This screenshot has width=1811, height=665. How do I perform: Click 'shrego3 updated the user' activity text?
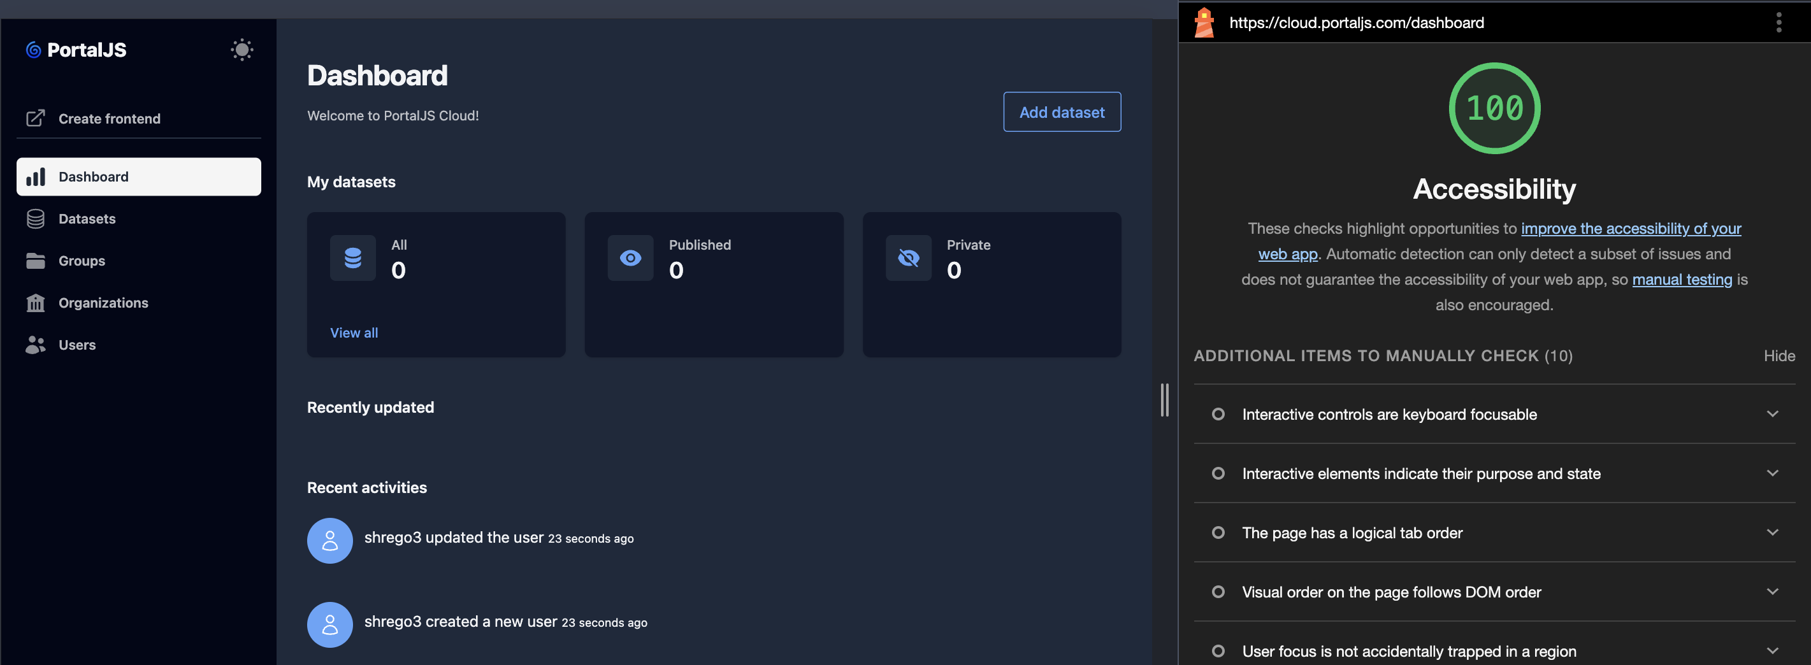click(x=454, y=537)
